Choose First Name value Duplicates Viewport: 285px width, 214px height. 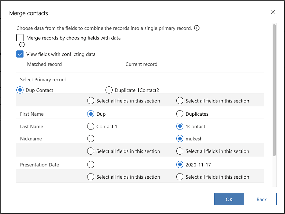(180, 114)
